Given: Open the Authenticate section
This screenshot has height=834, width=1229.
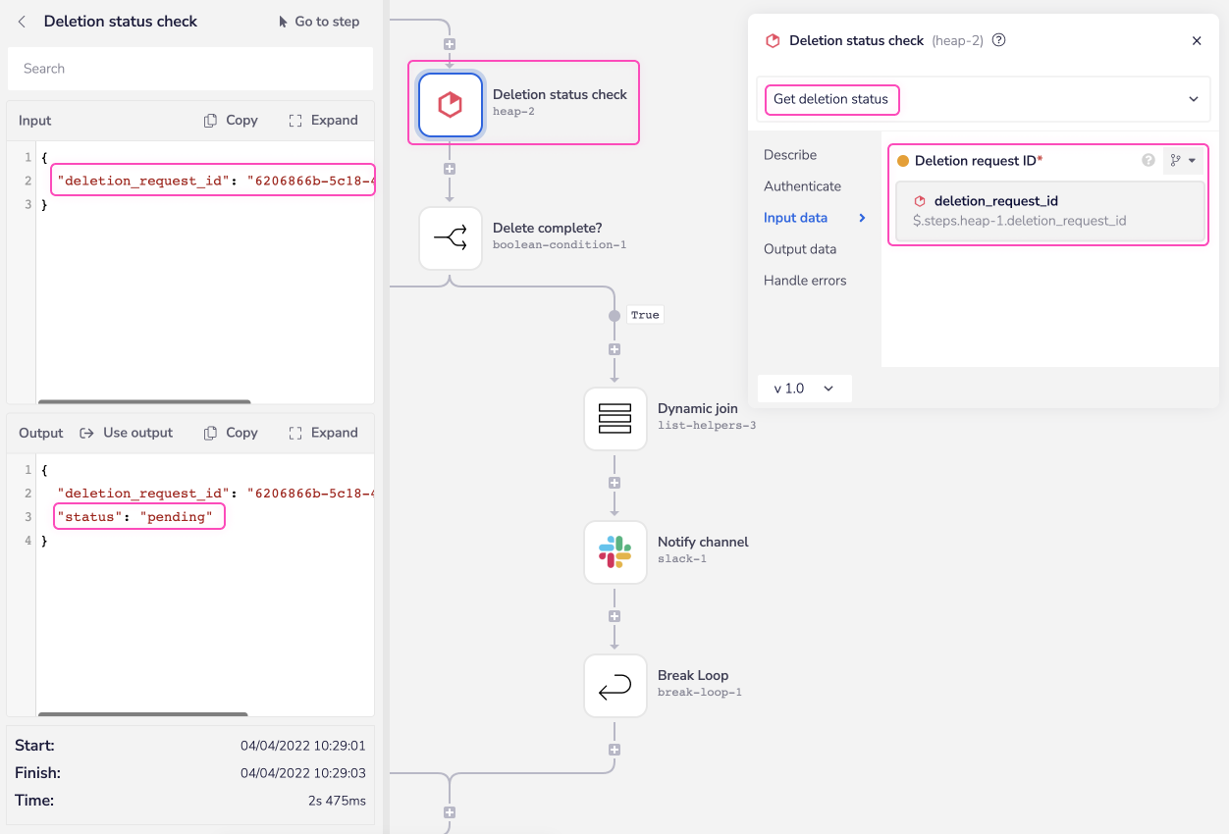Looking at the screenshot, I should point(802,186).
